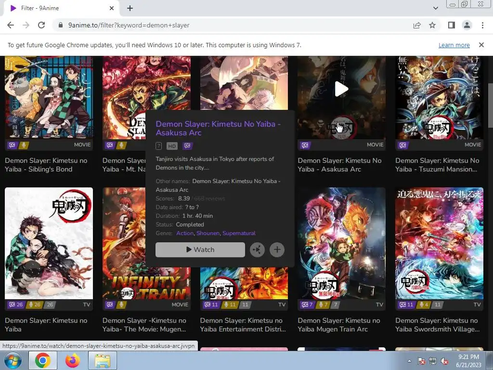Open the Infinity Train movie poster

click(124, 243)
